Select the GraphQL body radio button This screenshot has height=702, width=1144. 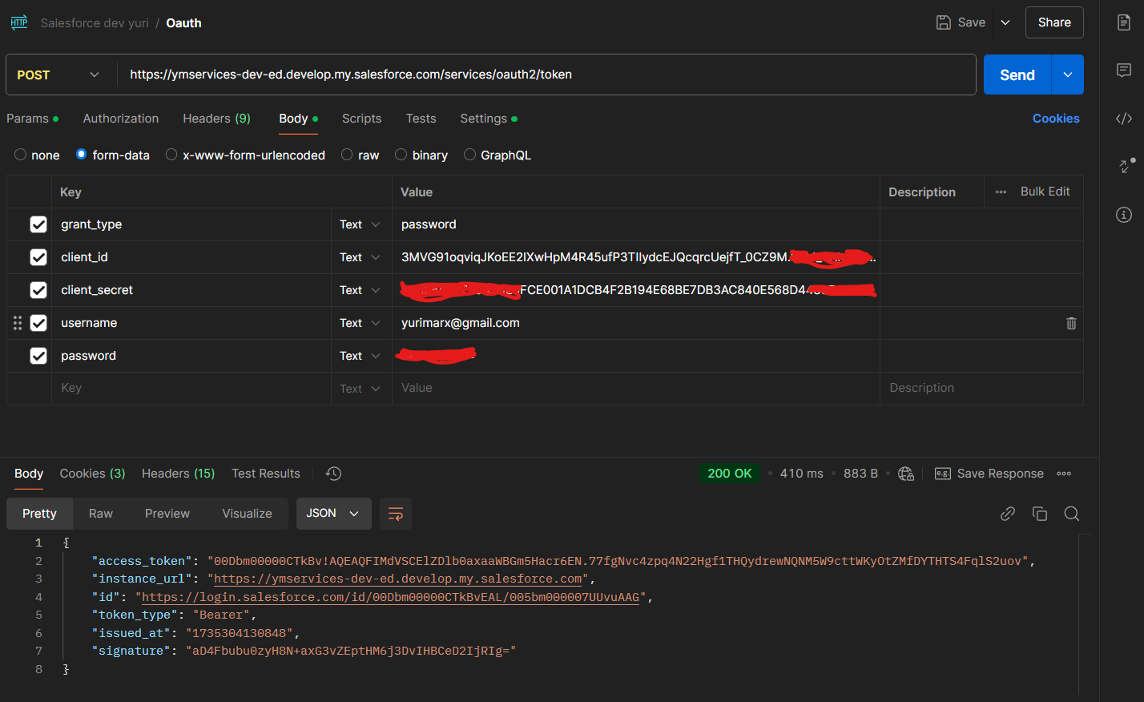469,155
